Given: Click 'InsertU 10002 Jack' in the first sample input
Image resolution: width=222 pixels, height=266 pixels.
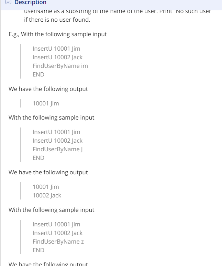Looking at the screenshot, I should click(x=57, y=57).
